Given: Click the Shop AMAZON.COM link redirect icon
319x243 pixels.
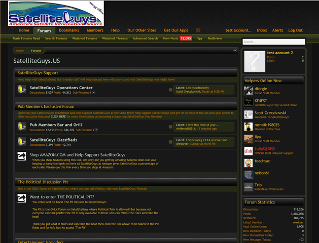Looking at the screenshot, I should pyautogui.click(x=22, y=156).
